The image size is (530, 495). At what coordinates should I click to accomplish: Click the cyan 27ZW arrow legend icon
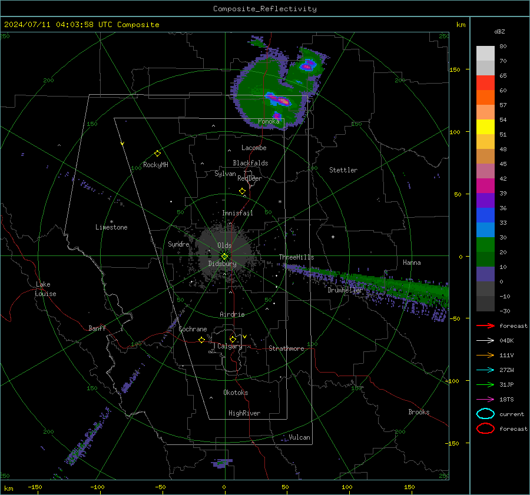[485, 370]
